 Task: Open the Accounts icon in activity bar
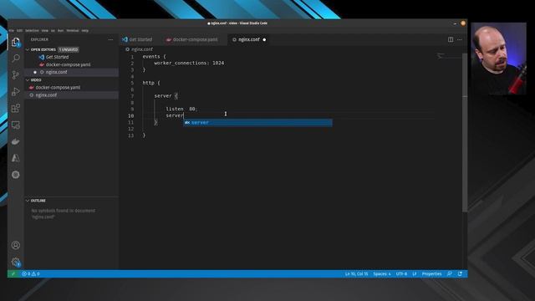click(16, 245)
